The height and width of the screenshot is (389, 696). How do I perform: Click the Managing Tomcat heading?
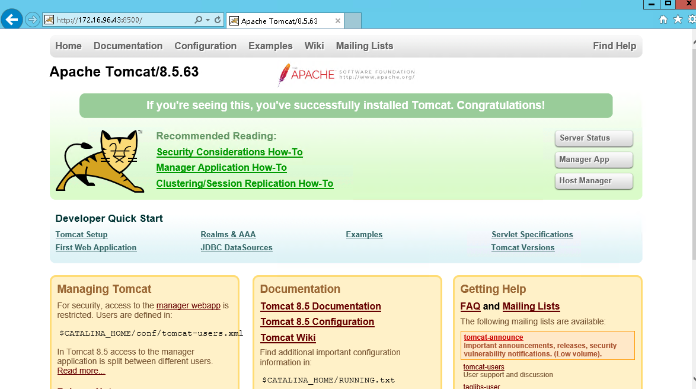tap(104, 289)
